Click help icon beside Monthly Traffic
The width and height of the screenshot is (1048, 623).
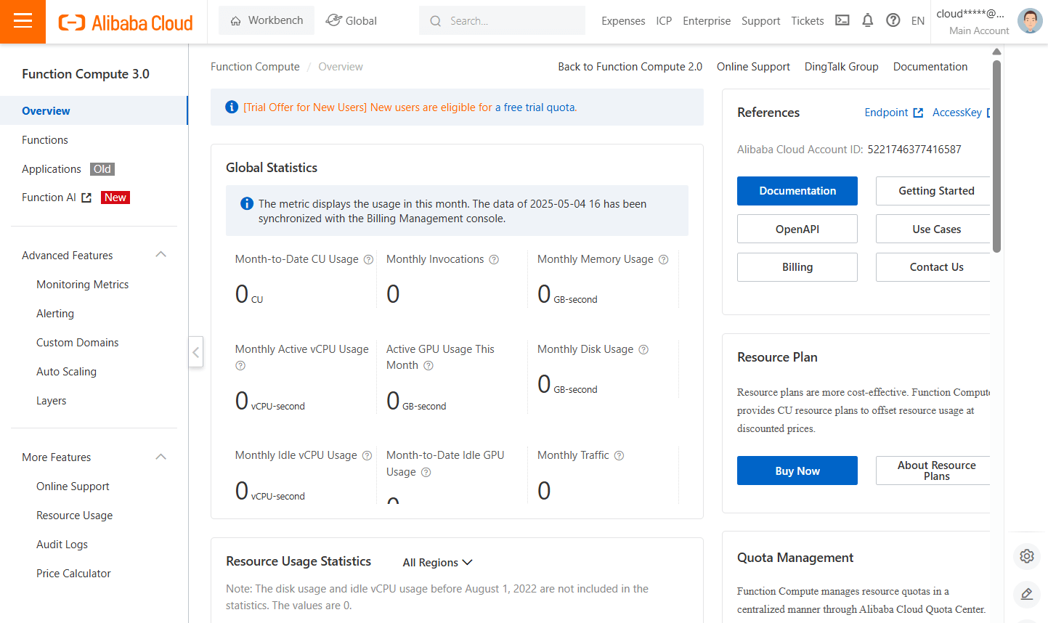pos(619,455)
